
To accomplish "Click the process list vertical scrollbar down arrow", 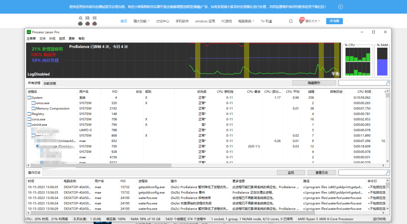I will click(x=387, y=161).
